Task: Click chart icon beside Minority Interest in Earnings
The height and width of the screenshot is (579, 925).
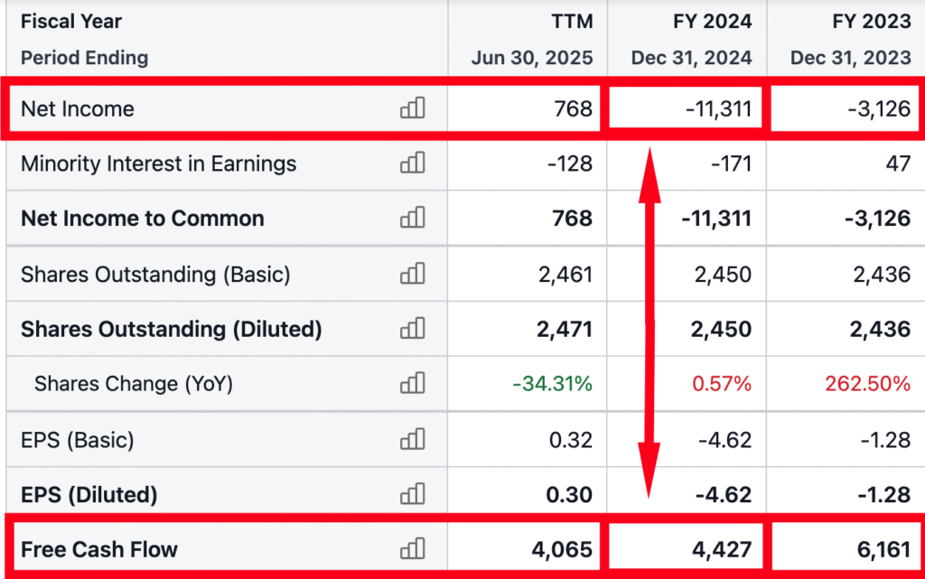Action: [x=412, y=163]
